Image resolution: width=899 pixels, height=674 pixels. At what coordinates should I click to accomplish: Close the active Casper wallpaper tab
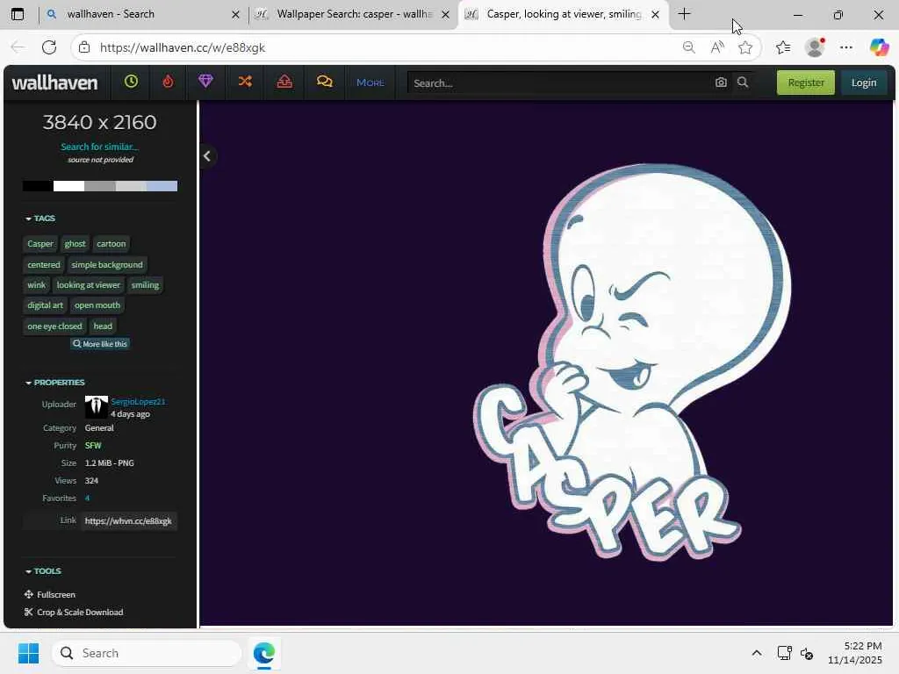point(655,14)
